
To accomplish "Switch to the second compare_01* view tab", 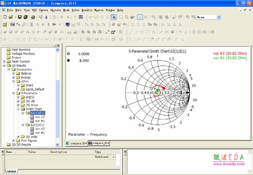I will pos(99,143).
